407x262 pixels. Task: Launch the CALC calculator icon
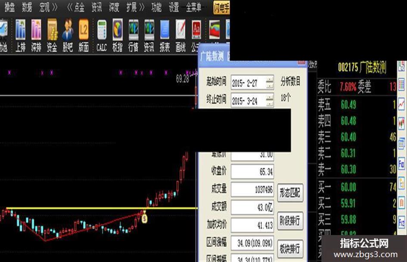tap(102, 36)
